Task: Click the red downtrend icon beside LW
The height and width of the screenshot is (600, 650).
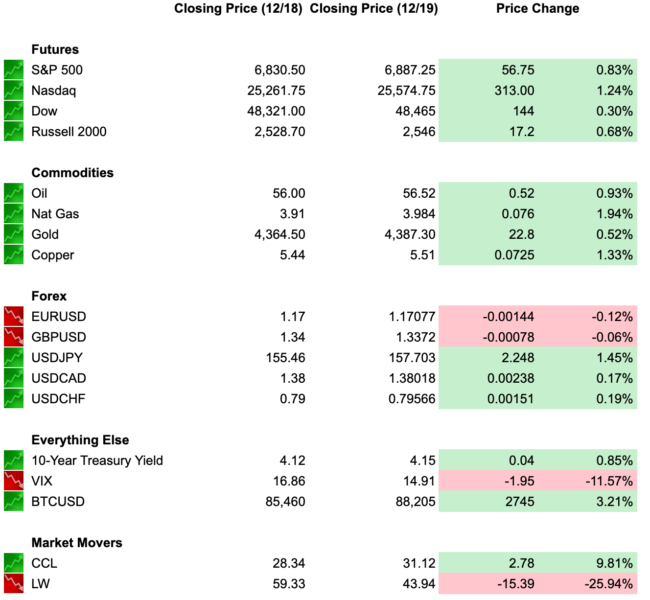Action: (14, 584)
